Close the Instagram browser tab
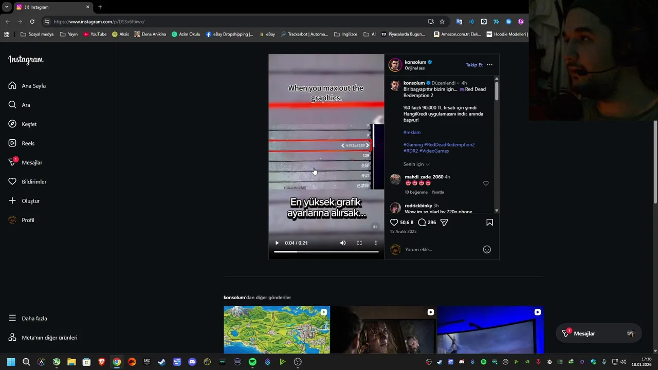Image resolution: width=658 pixels, height=370 pixels. click(x=87, y=7)
